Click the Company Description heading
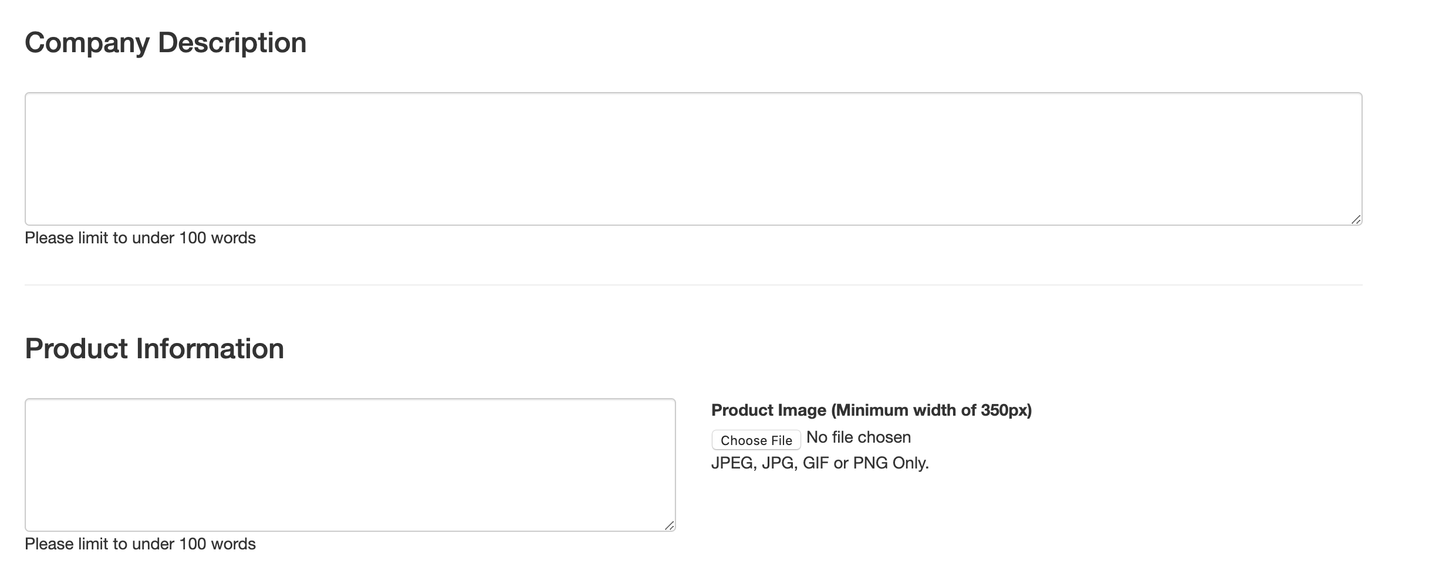This screenshot has height=584, width=1439. coord(165,43)
